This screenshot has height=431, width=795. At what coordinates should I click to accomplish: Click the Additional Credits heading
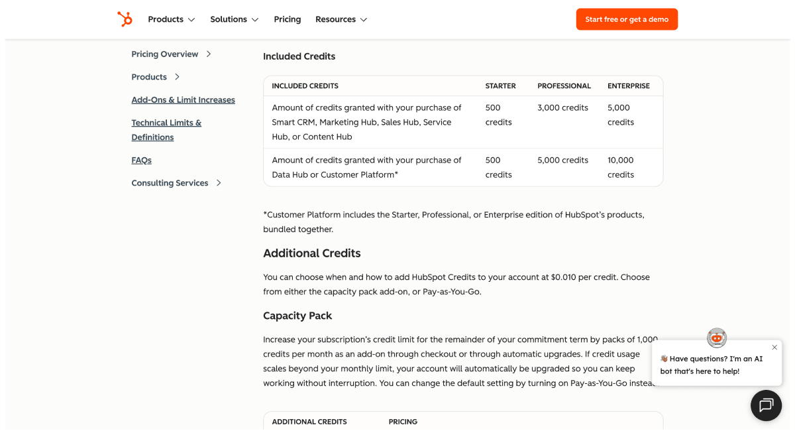point(311,253)
